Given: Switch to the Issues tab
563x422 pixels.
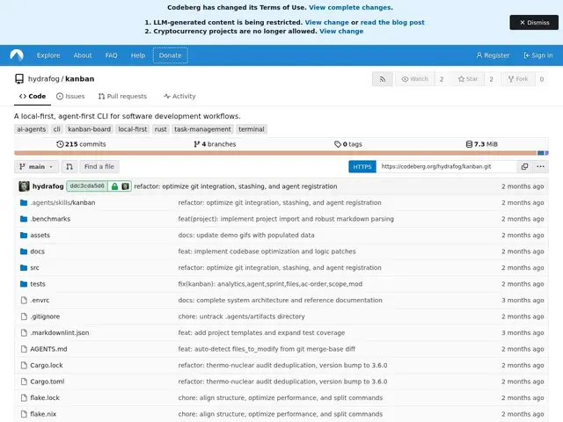Looking at the screenshot, I should 70,96.
